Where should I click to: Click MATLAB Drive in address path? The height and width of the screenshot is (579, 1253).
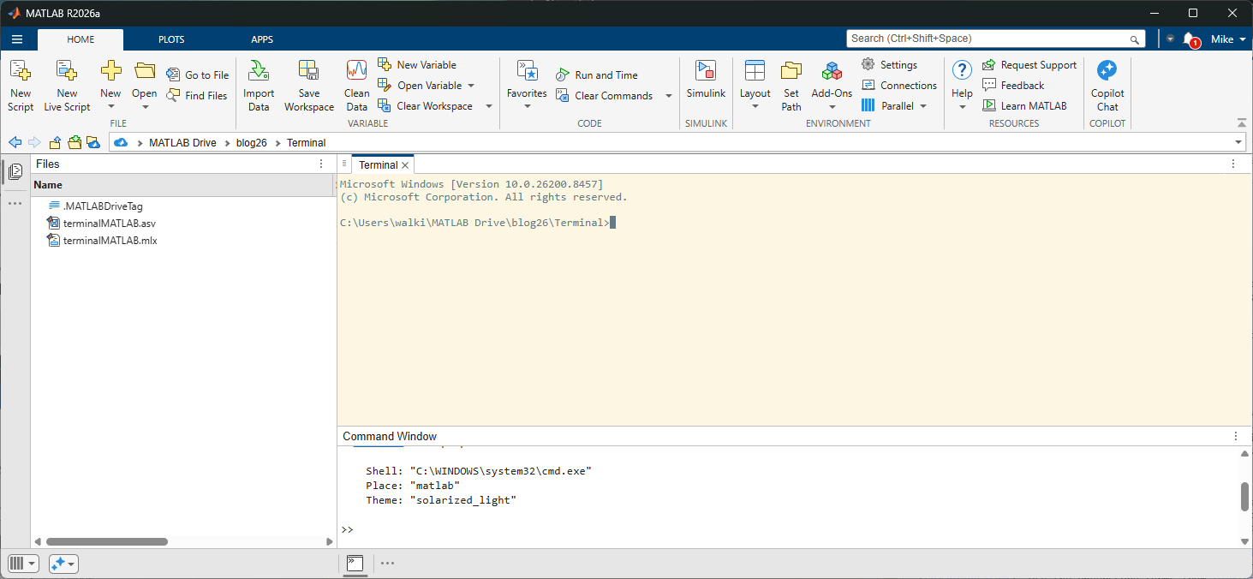click(182, 143)
